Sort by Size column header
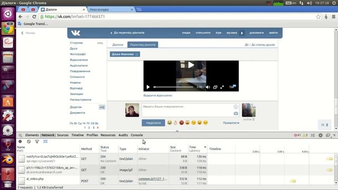338x190 pixels. 179,149
